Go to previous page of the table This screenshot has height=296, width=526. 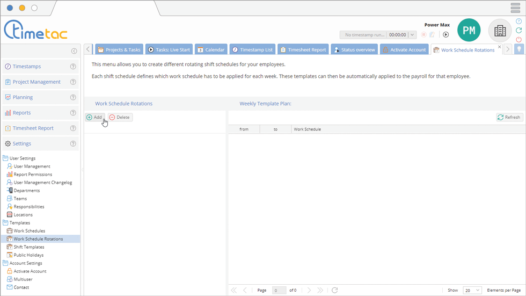pos(245,290)
